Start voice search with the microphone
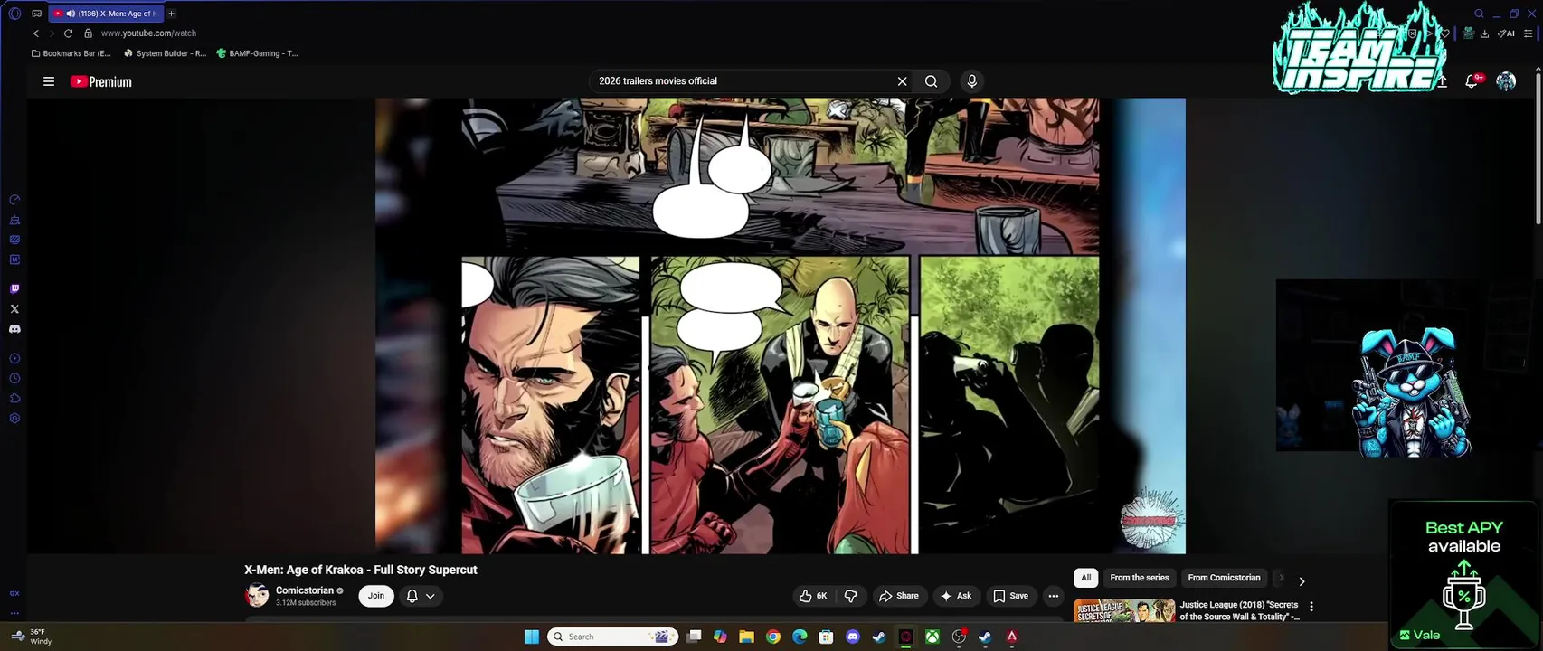 [972, 81]
